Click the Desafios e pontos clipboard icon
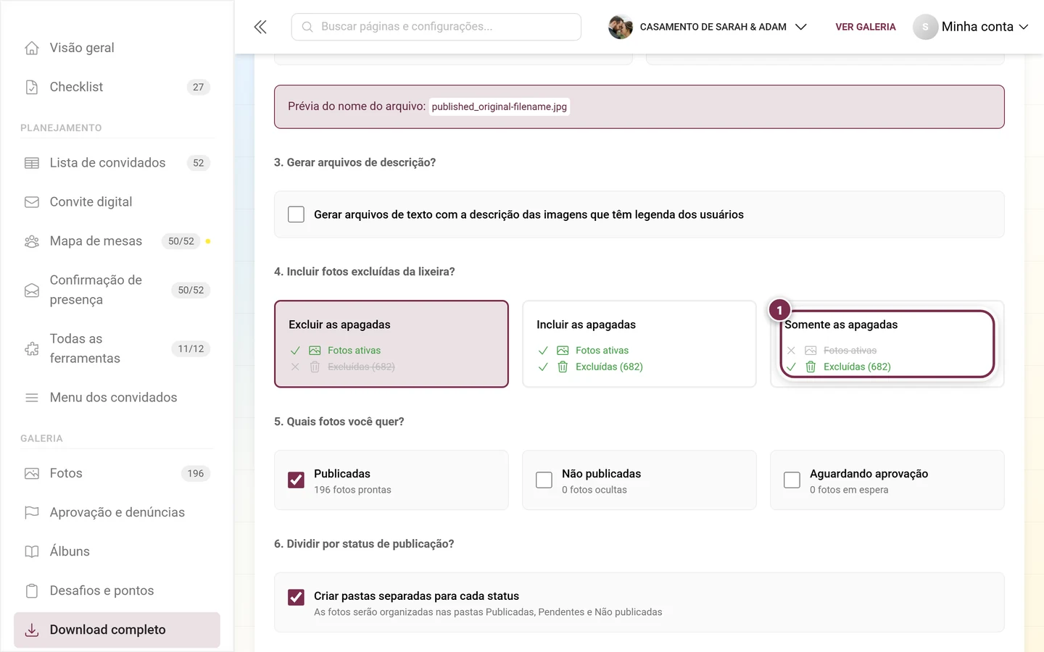 (x=32, y=591)
